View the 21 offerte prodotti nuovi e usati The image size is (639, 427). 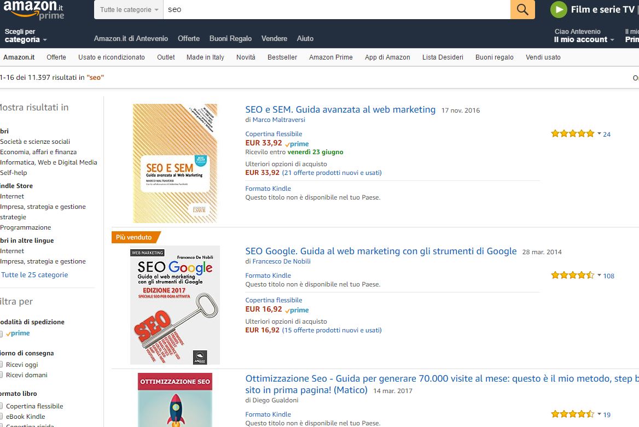[332, 173]
